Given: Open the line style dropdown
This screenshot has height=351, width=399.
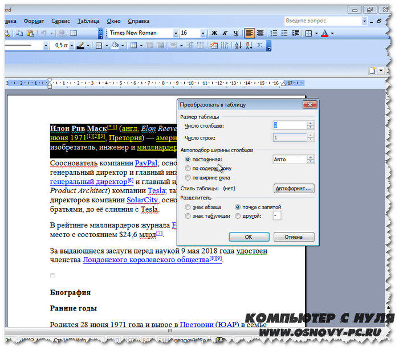Looking at the screenshot, I should [x=46, y=46].
